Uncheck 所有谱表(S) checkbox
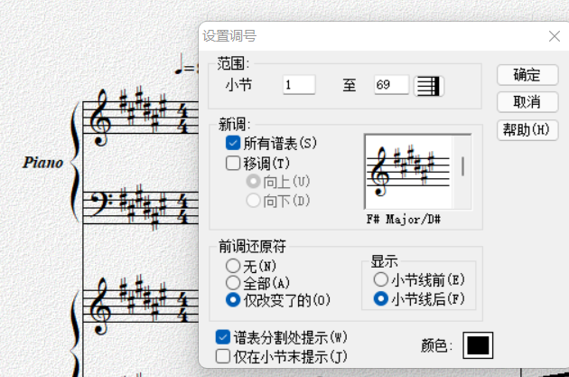 click(233, 143)
